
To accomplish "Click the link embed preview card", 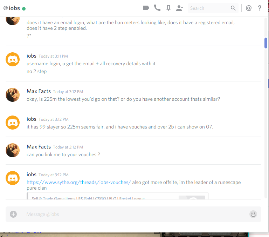I will click(118, 196).
